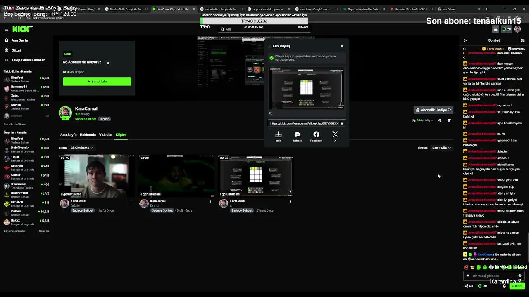
Task: Click Daha Az to show fewer channels
Action: [x=44, y=231]
